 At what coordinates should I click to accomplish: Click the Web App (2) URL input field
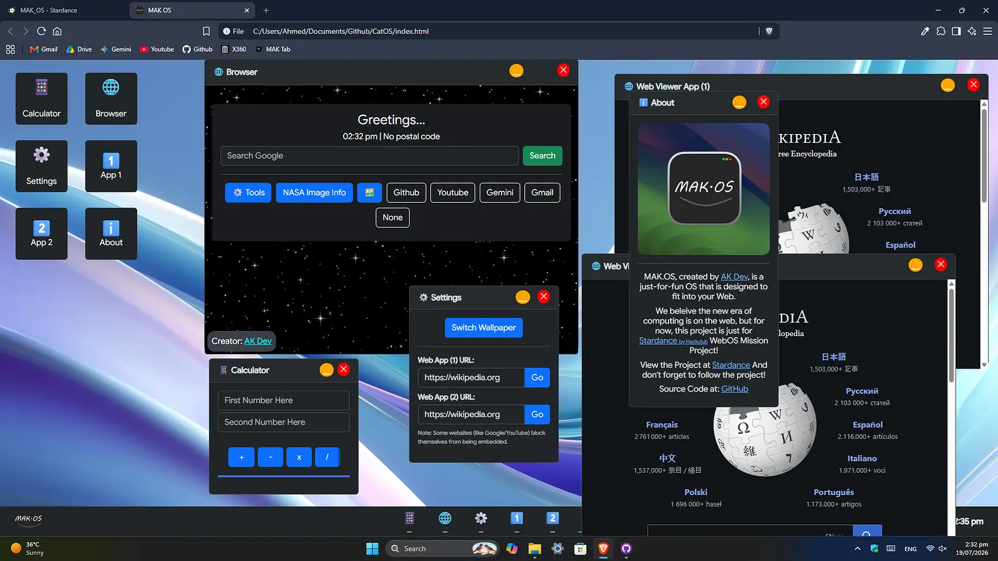point(471,415)
